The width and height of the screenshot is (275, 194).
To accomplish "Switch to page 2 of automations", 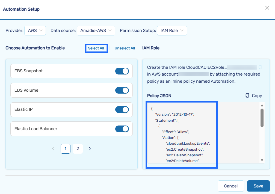I will (78, 149).
